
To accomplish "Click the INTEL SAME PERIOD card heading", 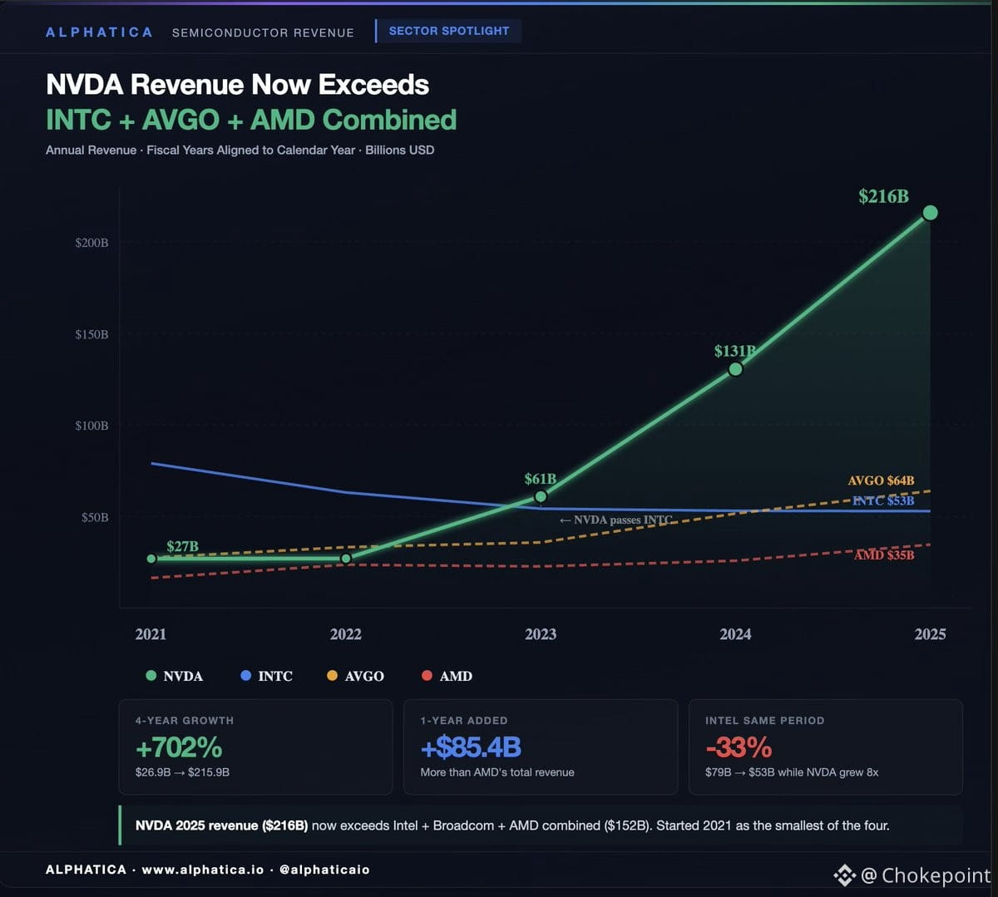I will click(x=765, y=721).
